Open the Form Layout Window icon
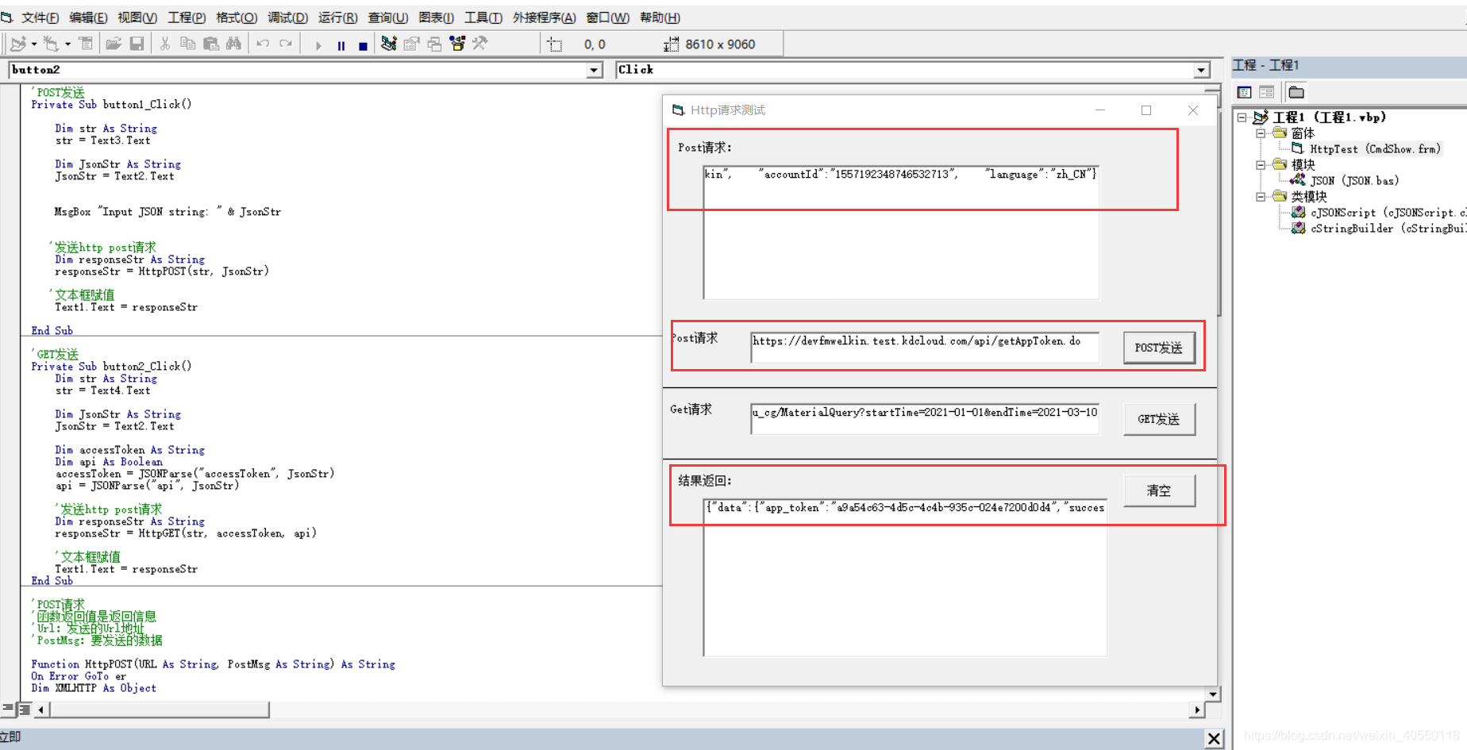1467x750 pixels. 434,44
